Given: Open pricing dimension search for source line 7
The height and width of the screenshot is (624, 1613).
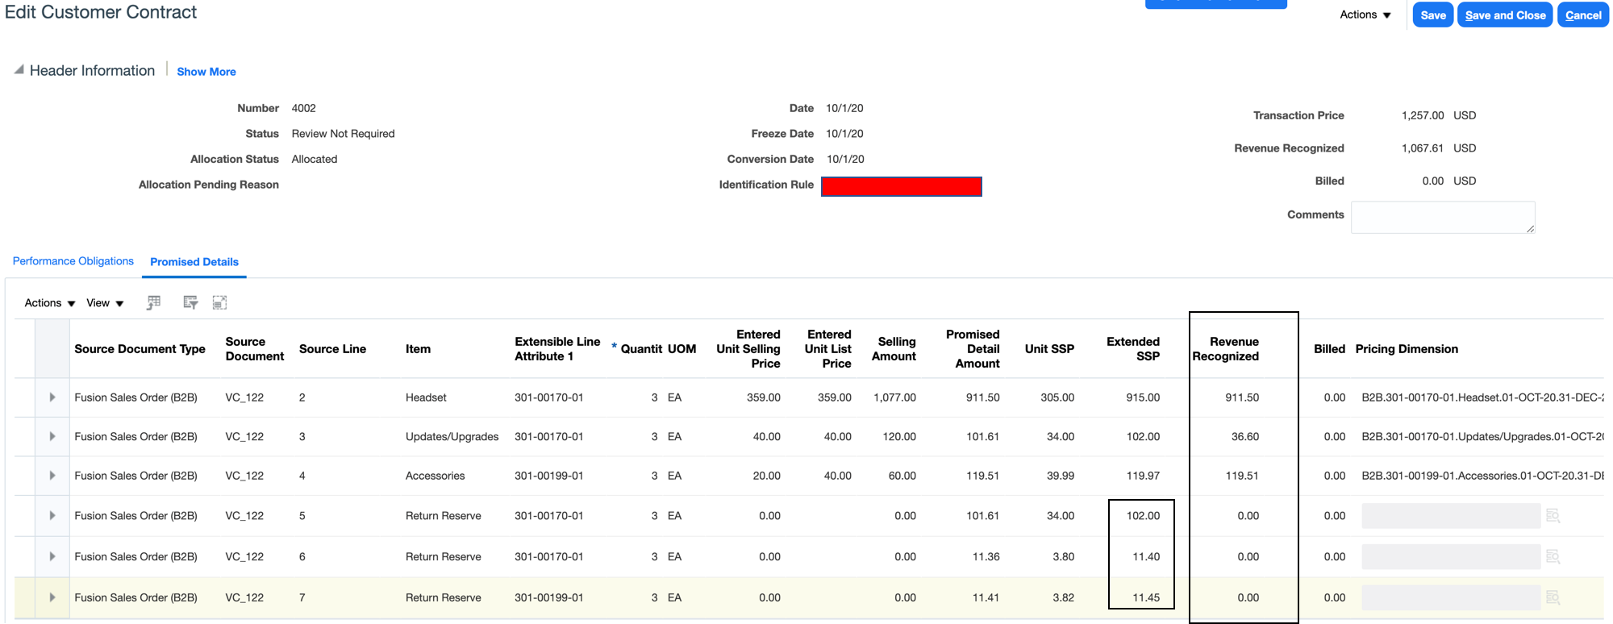Looking at the screenshot, I should coord(1553,597).
